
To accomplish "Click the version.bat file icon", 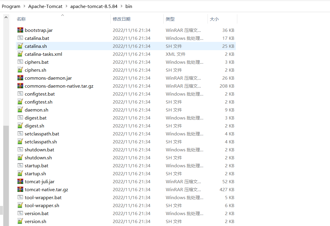I will (x=20, y=213).
